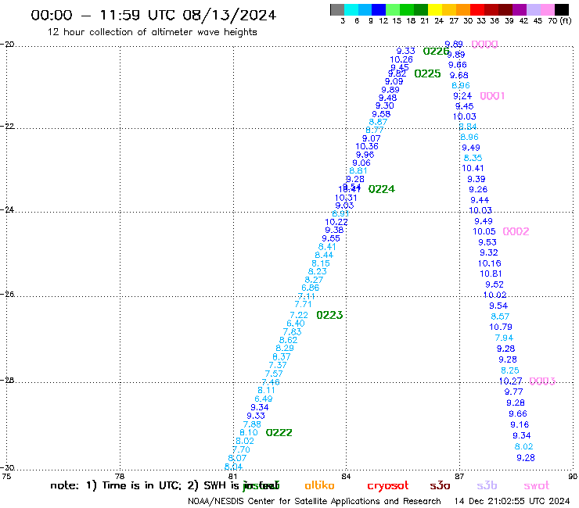This screenshot has height=508, width=579.
Task: Click the orange 'altika' satellite label
Action: click(319, 485)
